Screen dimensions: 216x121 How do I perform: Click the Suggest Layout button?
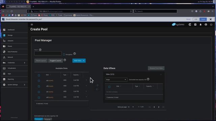(x=55, y=61)
